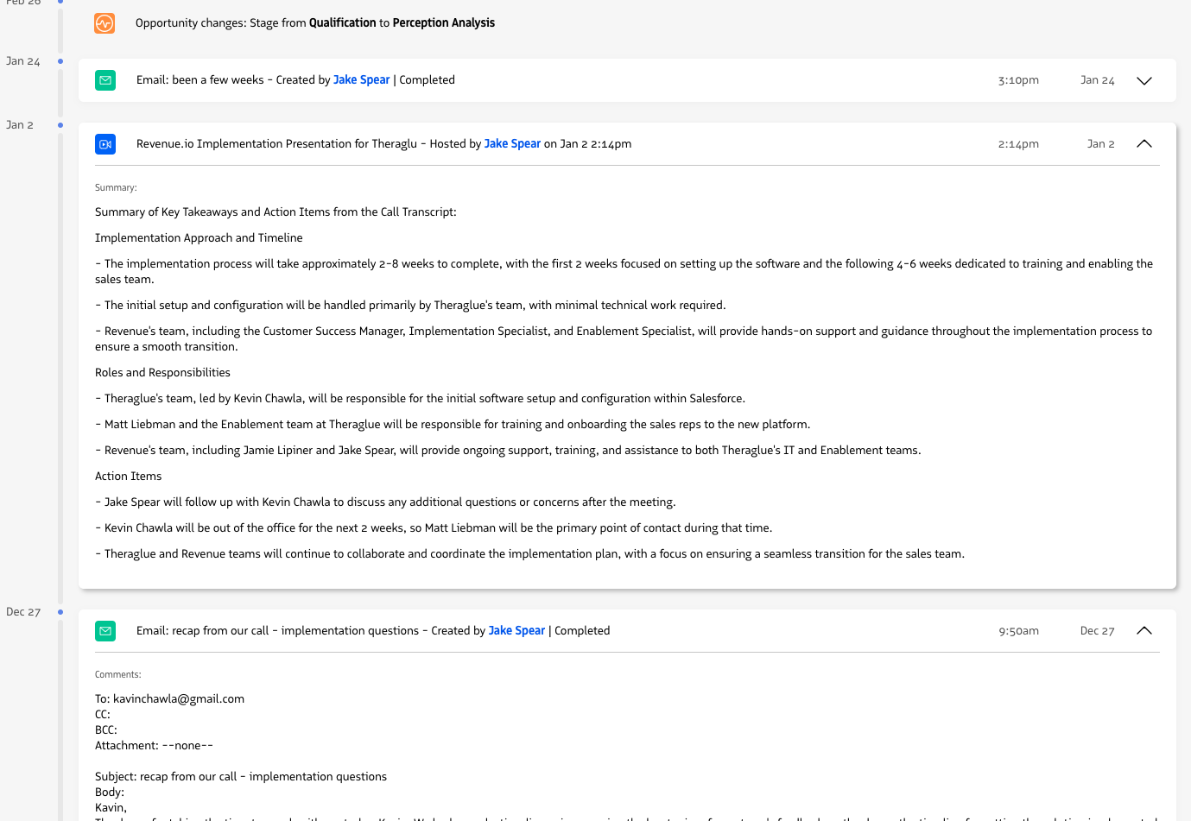Open Jake Spear link in Jan 24 email
Image resolution: width=1191 pixels, height=821 pixels.
click(361, 80)
